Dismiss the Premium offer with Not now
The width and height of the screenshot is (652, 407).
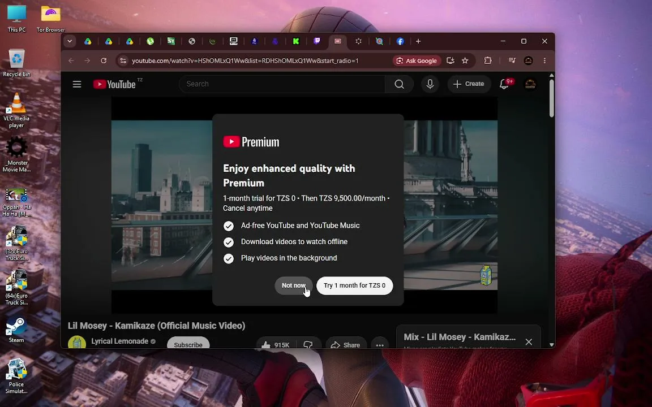pyautogui.click(x=294, y=285)
